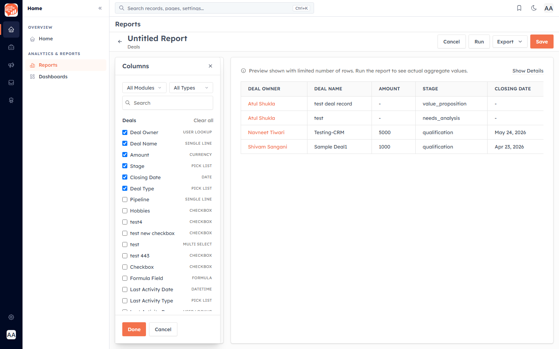
Task: Click the May 24, 2026 date cell
Action: (516, 132)
